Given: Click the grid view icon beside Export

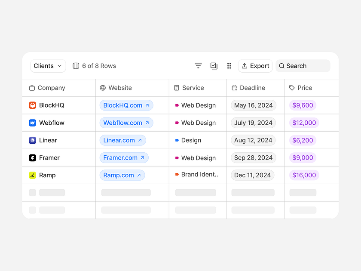Looking at the screenshot, I should point(229,66).
